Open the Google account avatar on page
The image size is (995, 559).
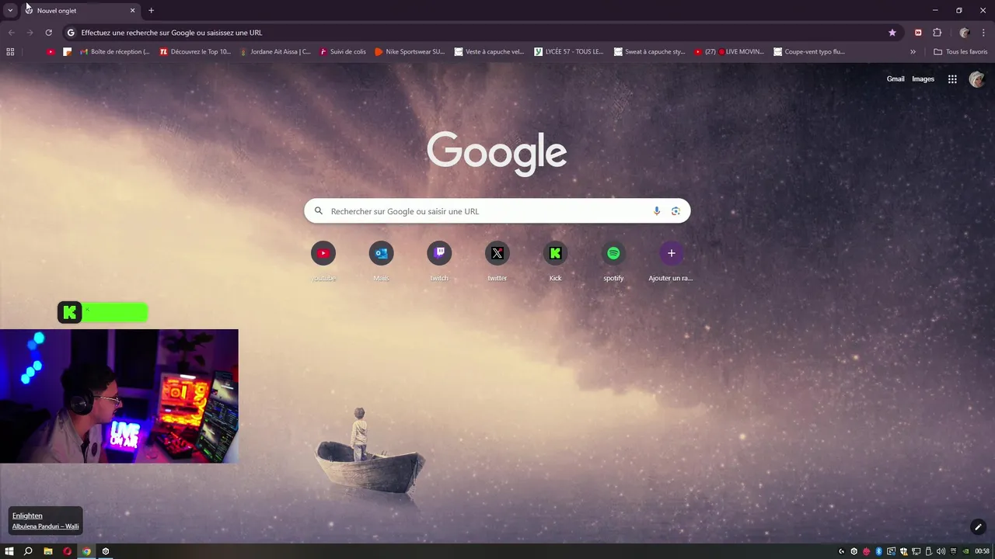point(977,79)
